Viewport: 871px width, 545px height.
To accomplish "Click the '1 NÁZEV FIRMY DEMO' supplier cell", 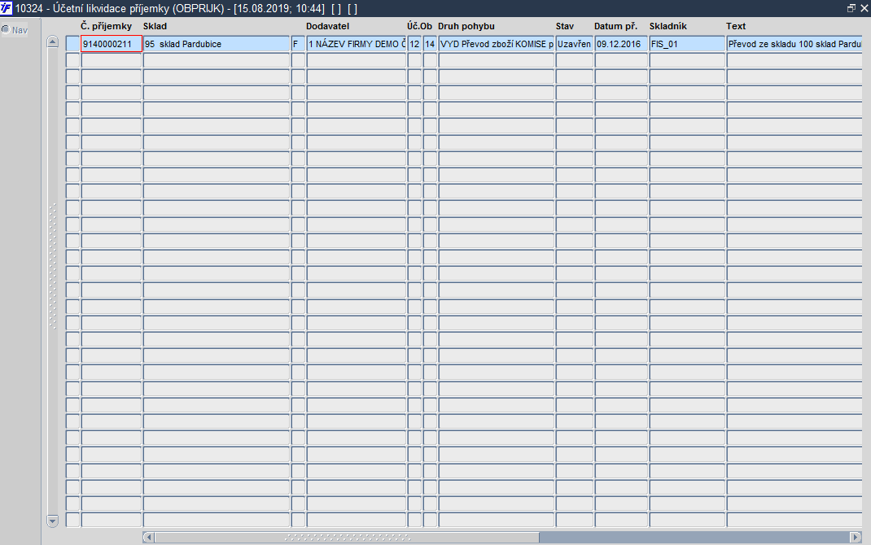I will [x=356, y=44].
